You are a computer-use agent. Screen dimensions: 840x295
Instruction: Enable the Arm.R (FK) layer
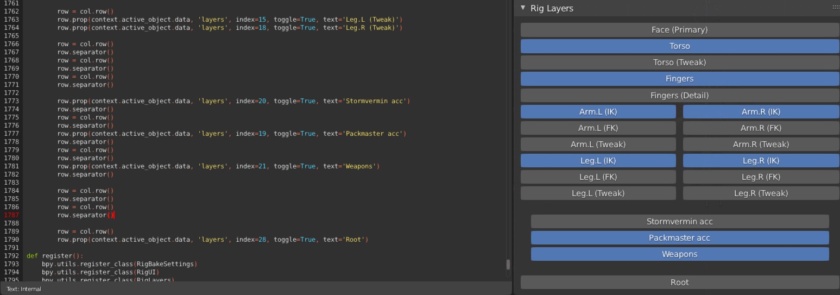pos(761,128)
